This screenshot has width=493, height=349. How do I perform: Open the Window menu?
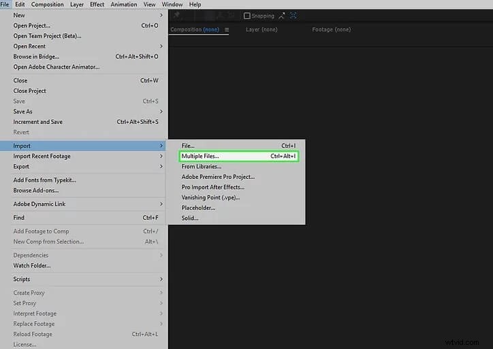(172, 4)
